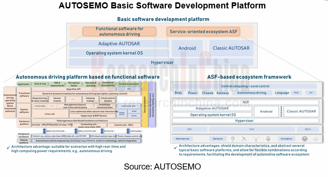
Task: Select the wireless antenna signal icon
Action: (256, 139)
